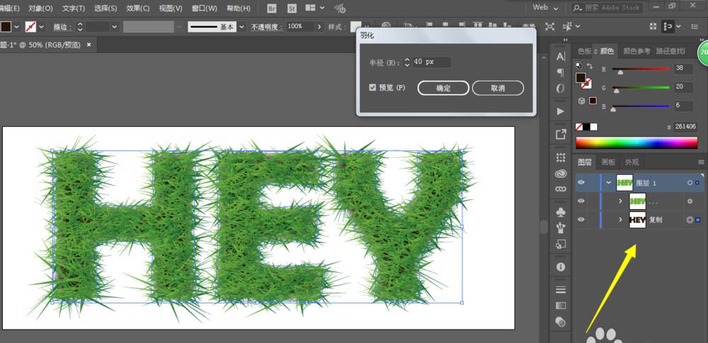708x343 pixels.
Task: Open the 帮助(H) menu
Action: (239, 8)
